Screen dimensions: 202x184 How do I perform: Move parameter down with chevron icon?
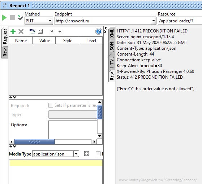52,31
